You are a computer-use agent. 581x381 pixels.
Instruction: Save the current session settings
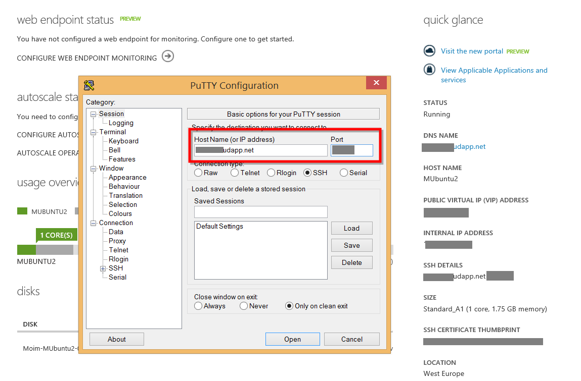(351, 245)
